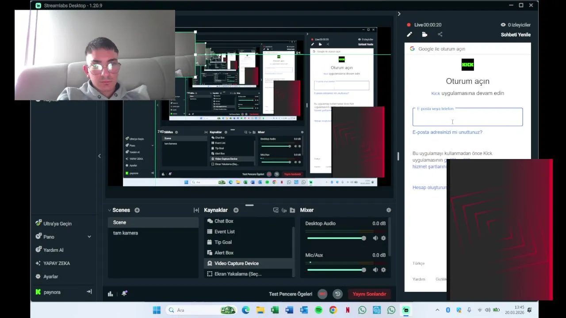Screen dimensions: 566x318
Task: Add source folder icon in Kaynaklar
Action: 292,210
